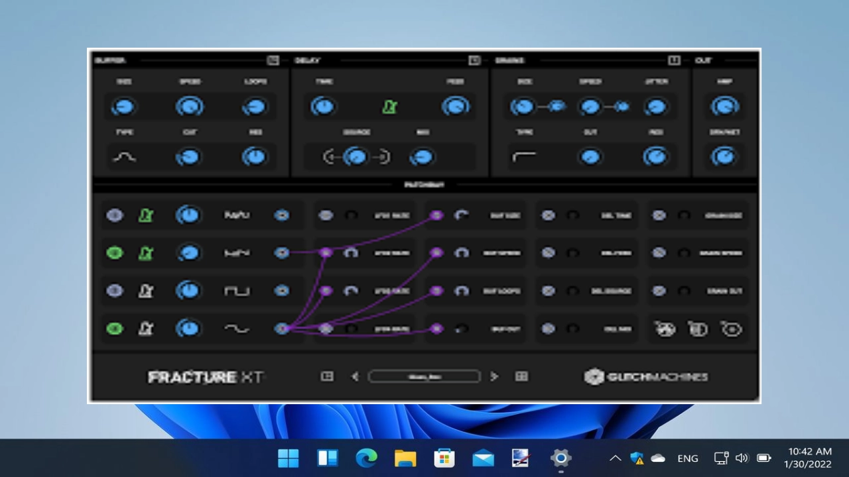Open Settings gear in taskbar
The width and height of the screenshot is (849, 477).
(560, 458)
